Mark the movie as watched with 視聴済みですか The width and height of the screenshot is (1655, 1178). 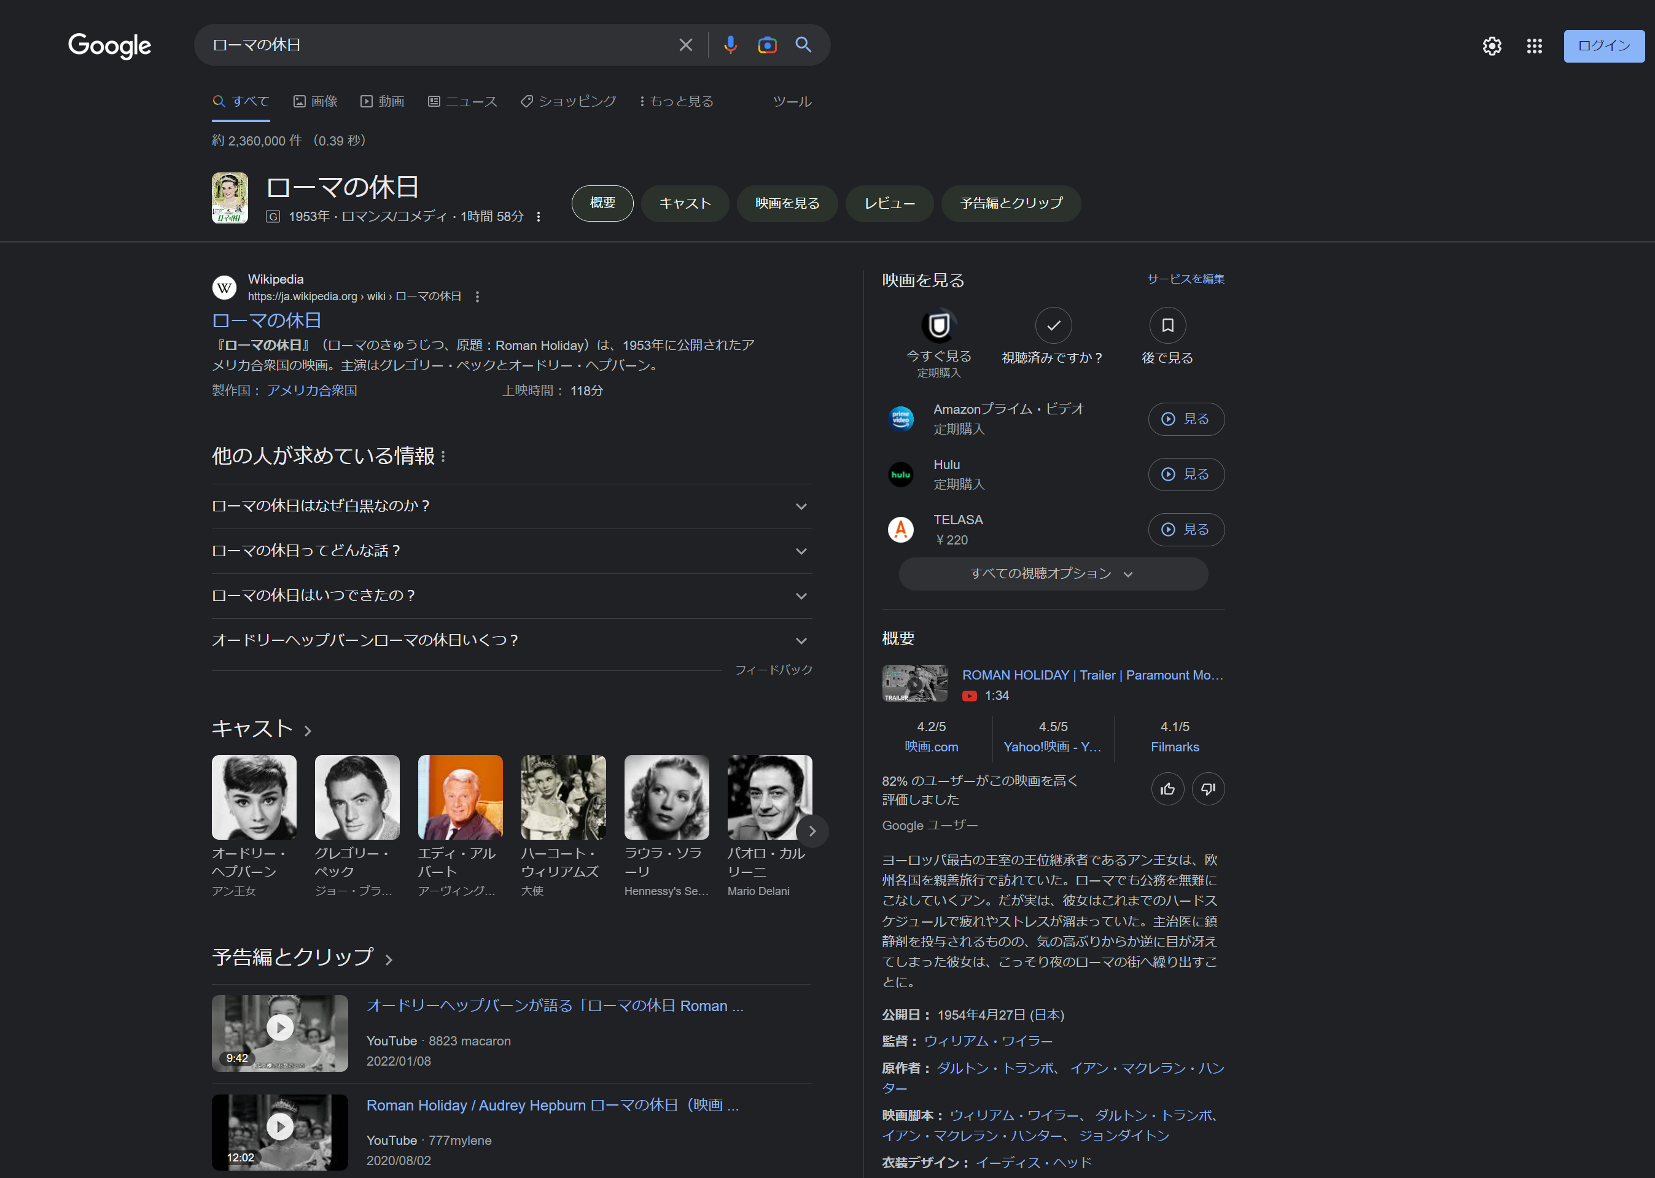click(x=1053, y=325)
